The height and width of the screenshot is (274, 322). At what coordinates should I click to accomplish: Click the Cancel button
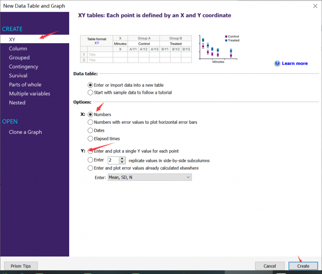pos(269,266)
